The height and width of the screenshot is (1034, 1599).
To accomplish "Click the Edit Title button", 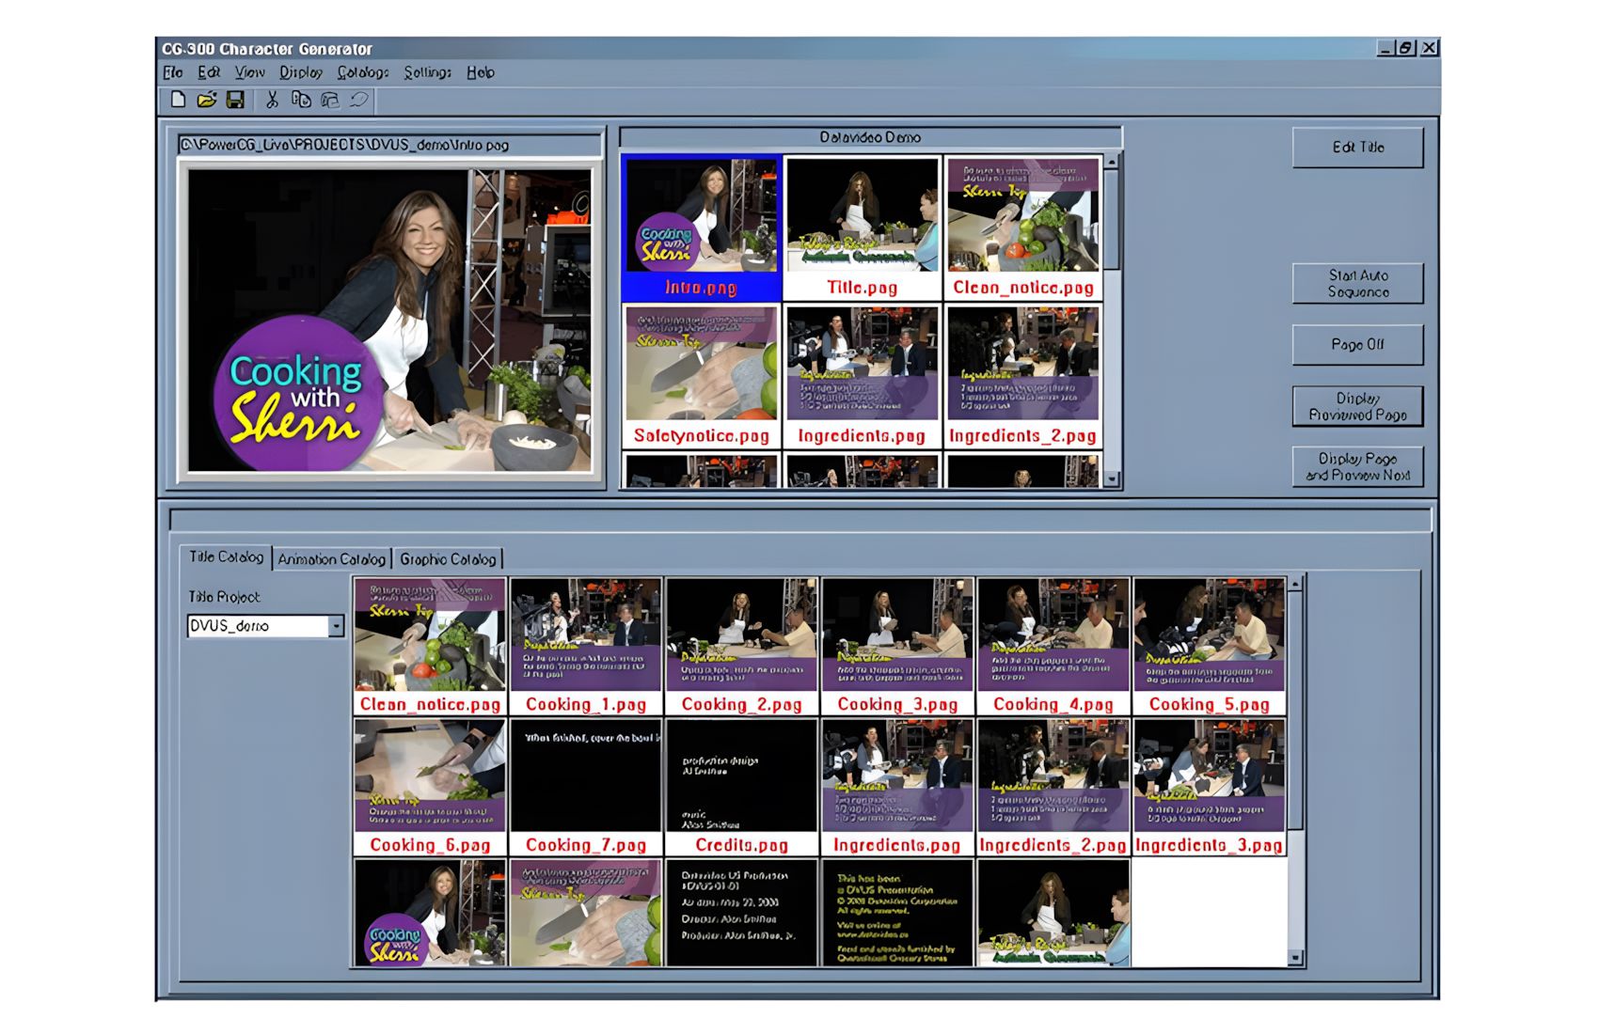I will [x=1358, y=148].
